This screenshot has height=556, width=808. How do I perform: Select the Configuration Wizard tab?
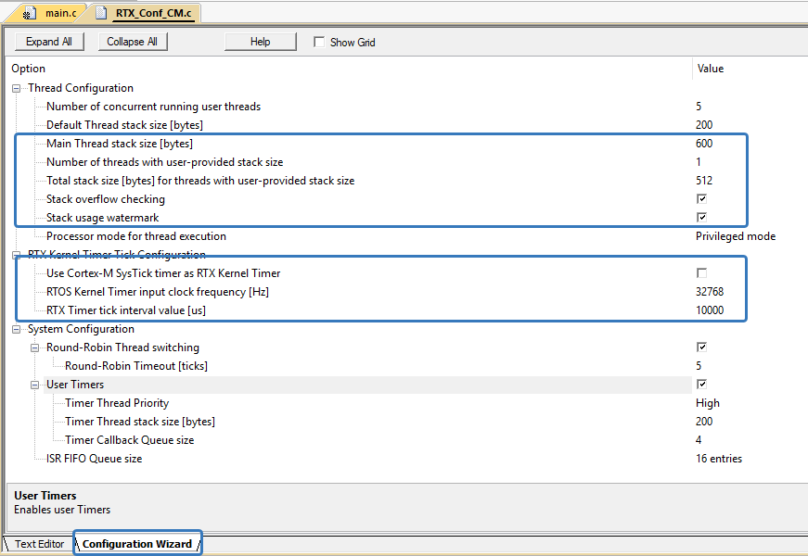(x=137, y=544)
